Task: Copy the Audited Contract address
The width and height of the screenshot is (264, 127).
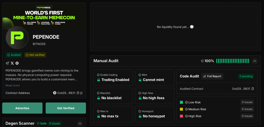Action: click(253, 89)
